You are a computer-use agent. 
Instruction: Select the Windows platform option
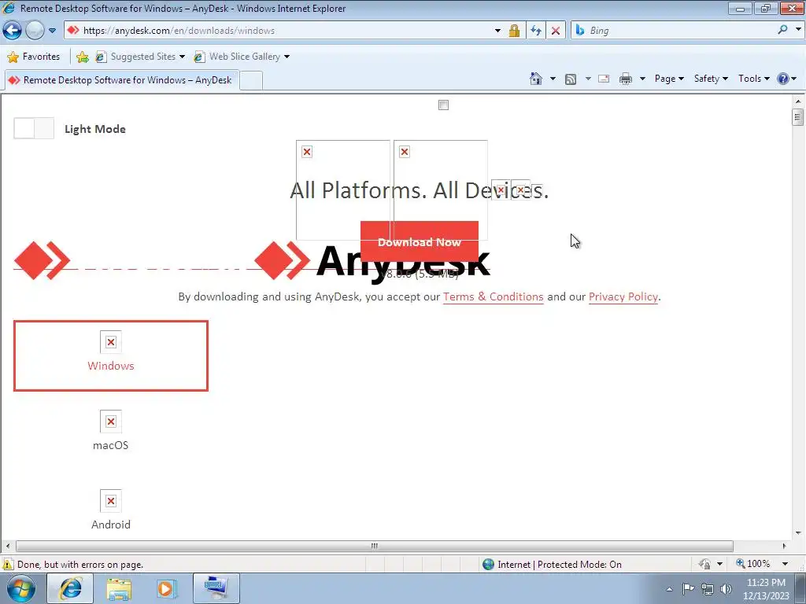tap(111, 356)
